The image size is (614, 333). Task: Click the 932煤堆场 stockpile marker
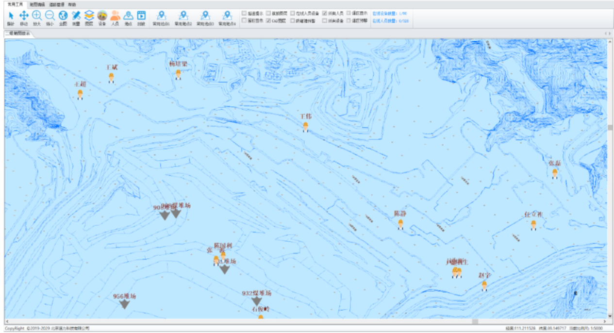(257, 301)
